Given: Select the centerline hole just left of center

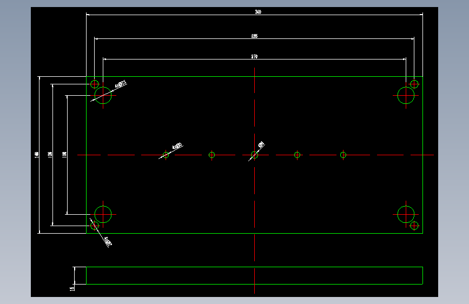Looking at the screenshot, I should 212,155.
